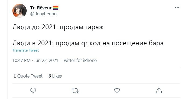Open the anime profile avatar picture
Screen dimensions: 184x99
point(19,11)
